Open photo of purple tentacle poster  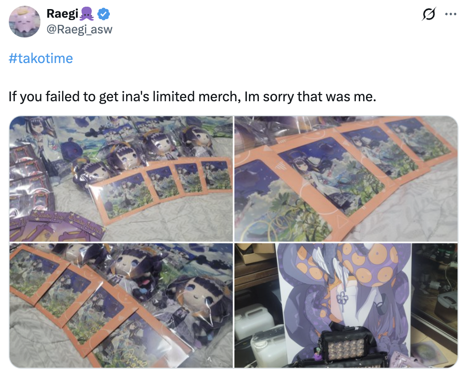pos(346,306)
